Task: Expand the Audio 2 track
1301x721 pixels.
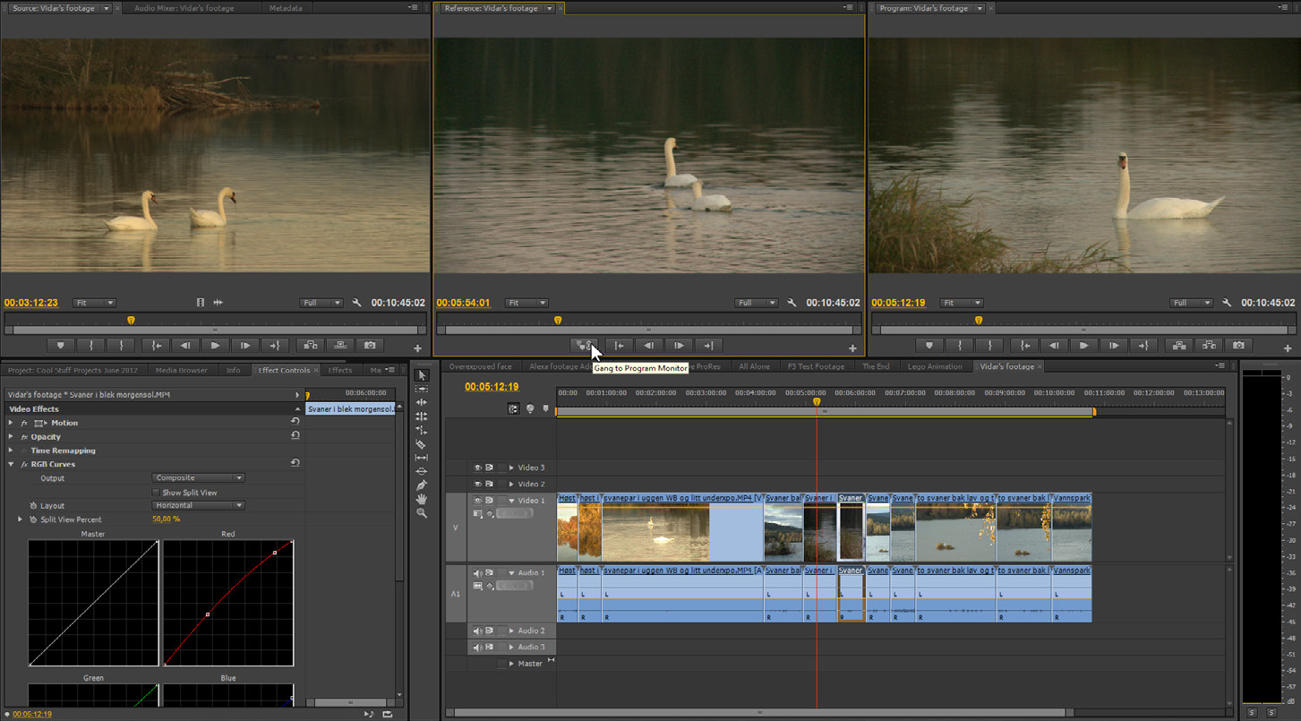Action: pyautogui.click(x=511, y=631)
